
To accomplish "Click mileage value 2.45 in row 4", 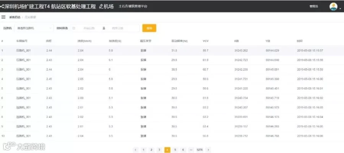I will 49,79.
